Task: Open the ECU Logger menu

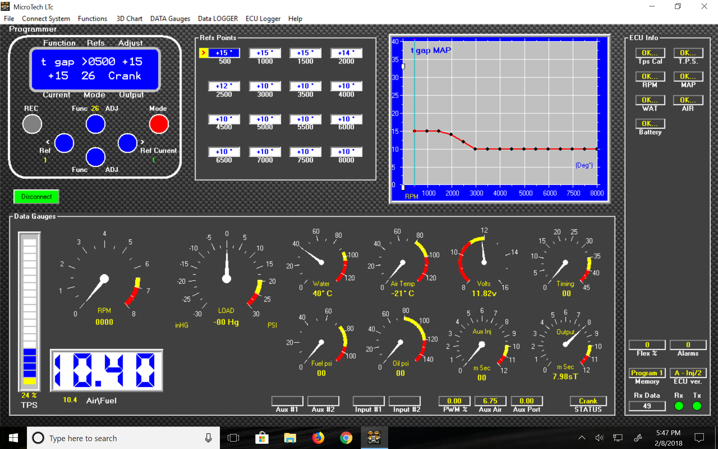Action: click(263, 18)
